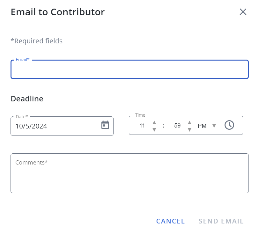Image resolution: width=259 pixels, height=234 pixels.
Task: Click the Email to Contributor title
Action: [58, 12]
